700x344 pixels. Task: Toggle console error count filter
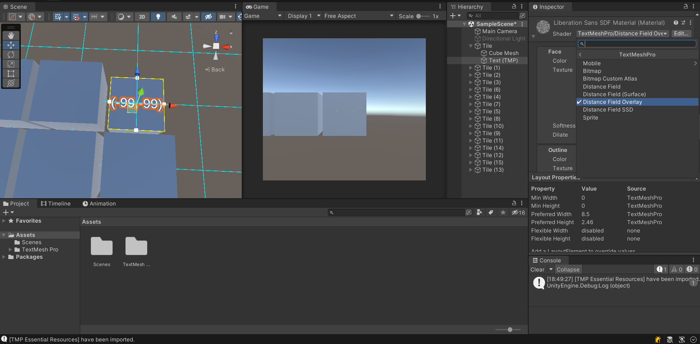point(692,269)
